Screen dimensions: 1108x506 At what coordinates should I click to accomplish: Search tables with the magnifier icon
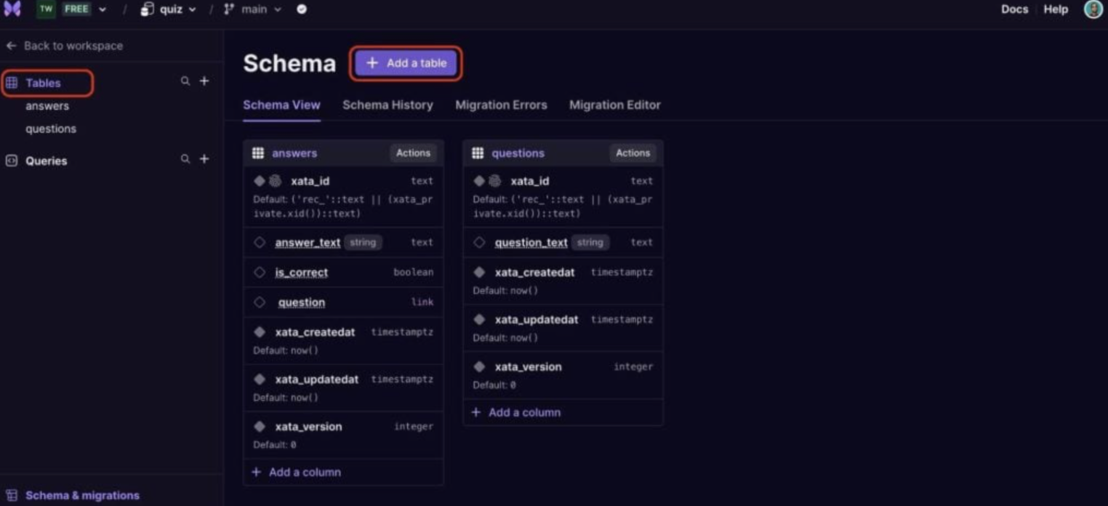(x=185, y=81)
